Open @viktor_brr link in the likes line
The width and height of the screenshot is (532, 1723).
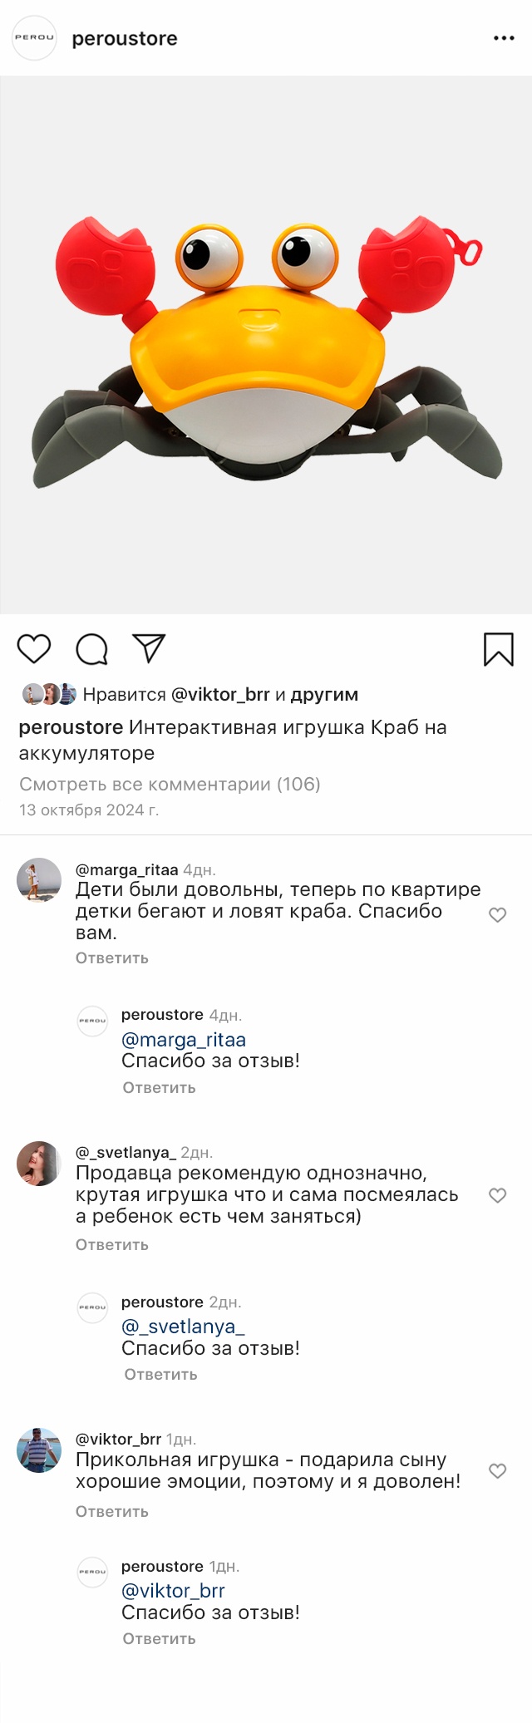click(220, 694)
